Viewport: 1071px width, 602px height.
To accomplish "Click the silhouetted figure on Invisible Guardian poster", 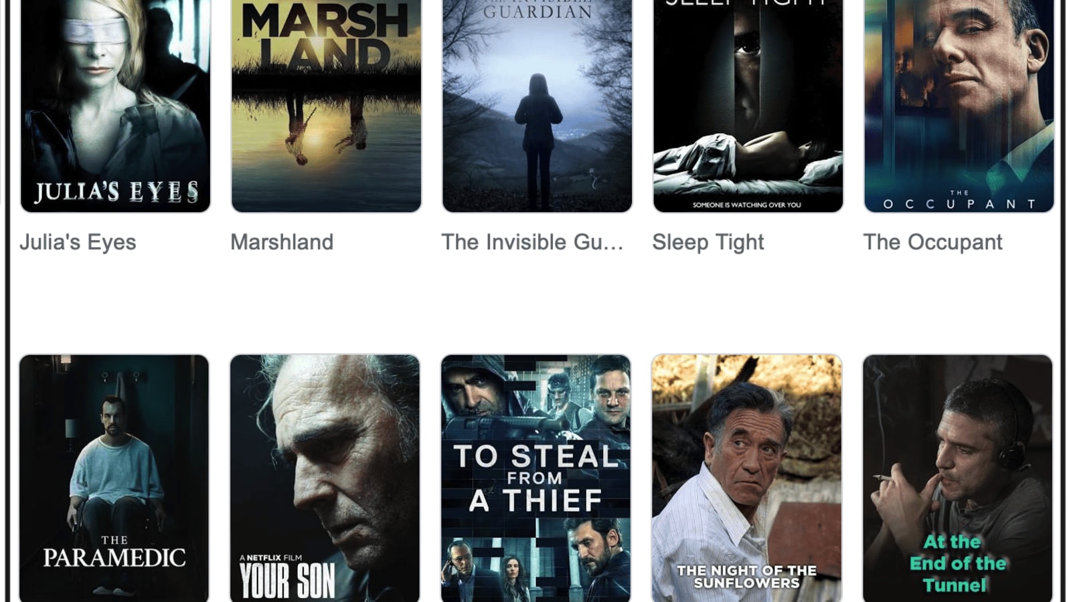I will pos(538,134).
